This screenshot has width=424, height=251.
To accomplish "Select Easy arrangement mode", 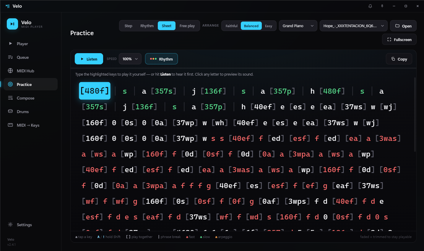I will 268,26.
